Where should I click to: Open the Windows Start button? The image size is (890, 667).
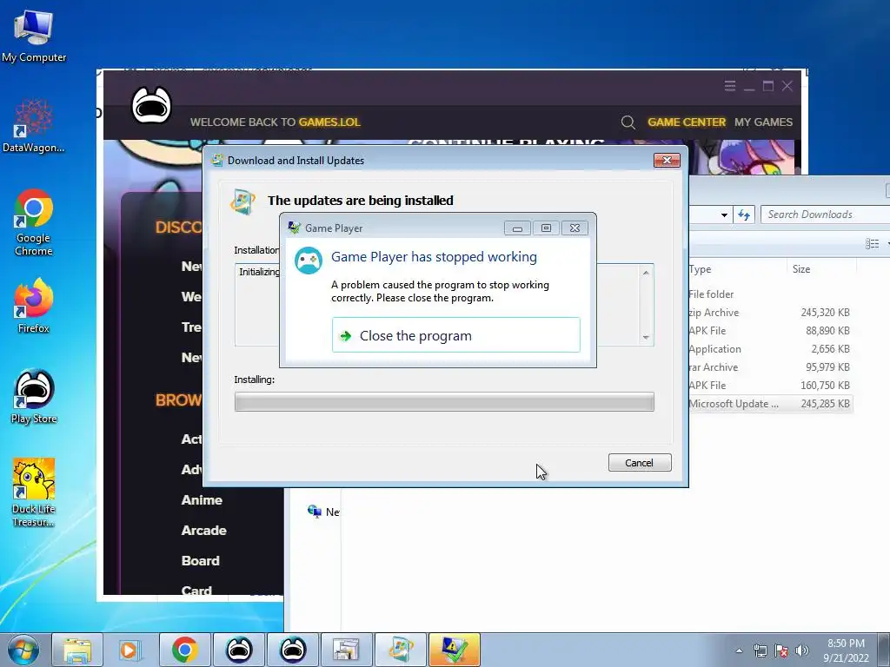(x=23, y=650)
